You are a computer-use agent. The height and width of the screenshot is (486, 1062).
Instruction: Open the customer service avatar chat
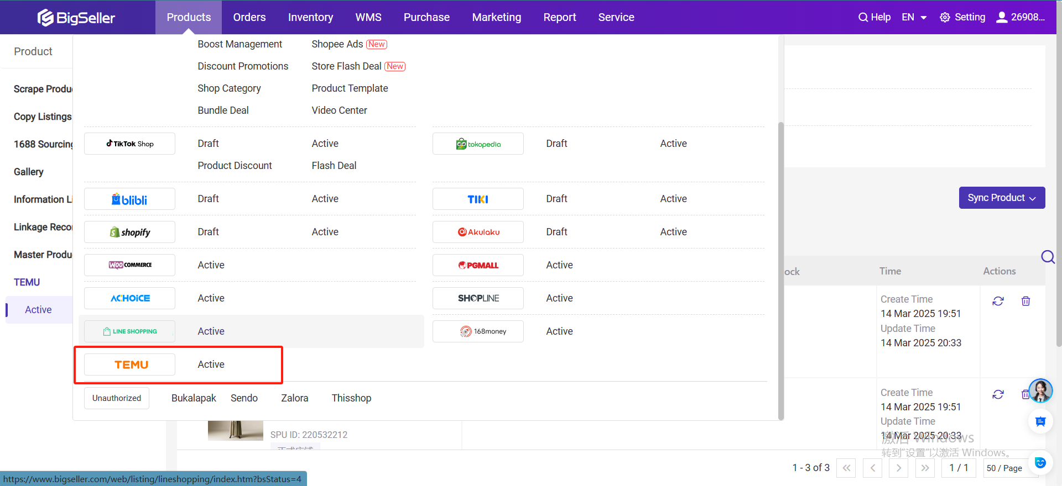coord(1040,391)
